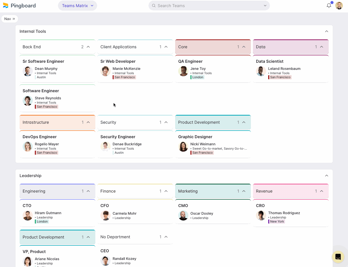Collapse the Internal Tools section

click(327, 31)
